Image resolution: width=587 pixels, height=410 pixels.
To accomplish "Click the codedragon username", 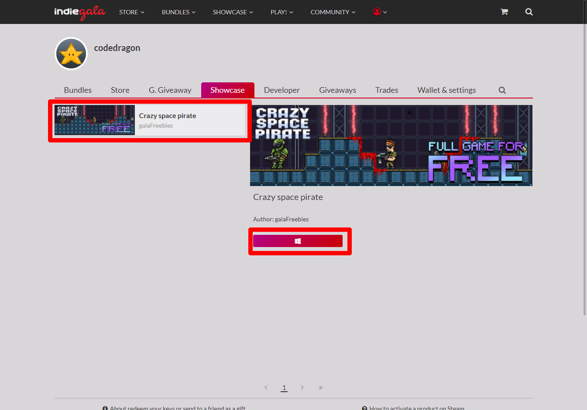I will (117, 48).
